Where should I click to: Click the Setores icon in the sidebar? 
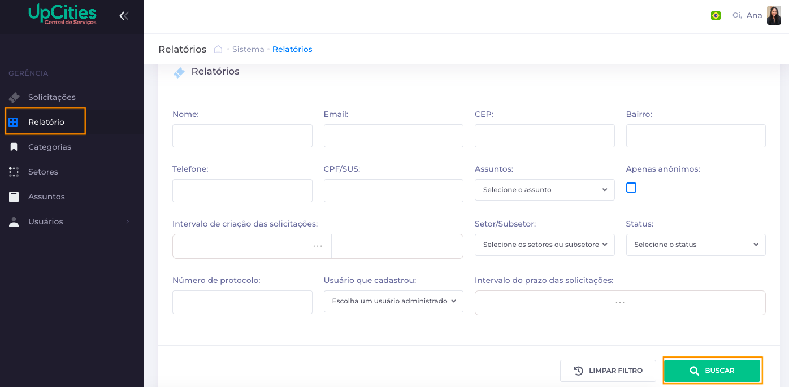tap(14, 172)
